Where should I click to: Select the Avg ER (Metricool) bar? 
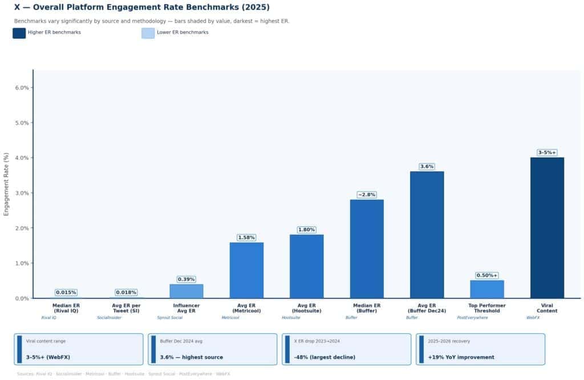click(x=246, y=270)
